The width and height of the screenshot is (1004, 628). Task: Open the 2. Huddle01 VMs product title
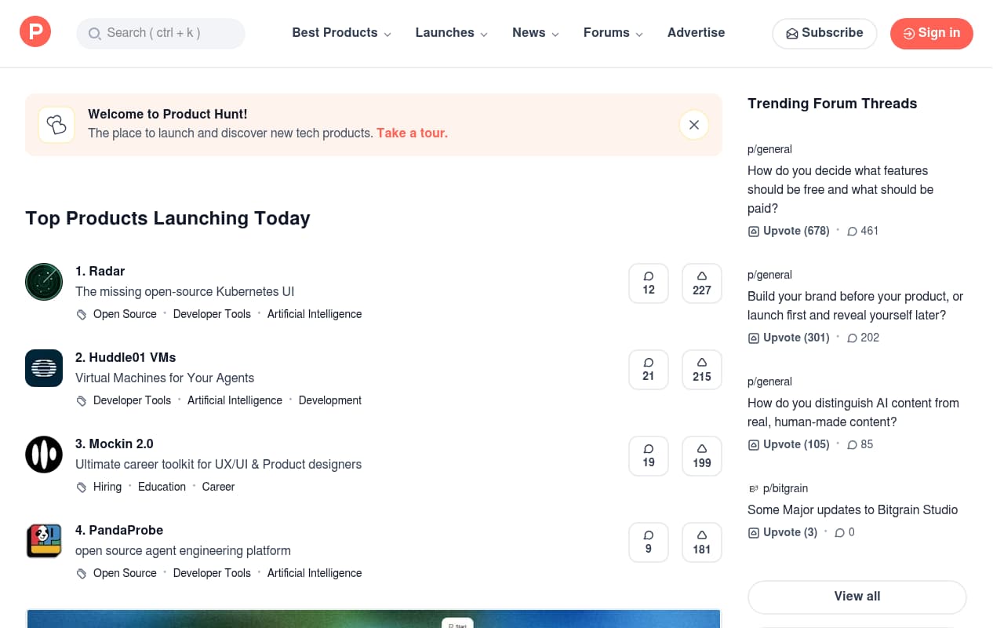tap(125, 357)
